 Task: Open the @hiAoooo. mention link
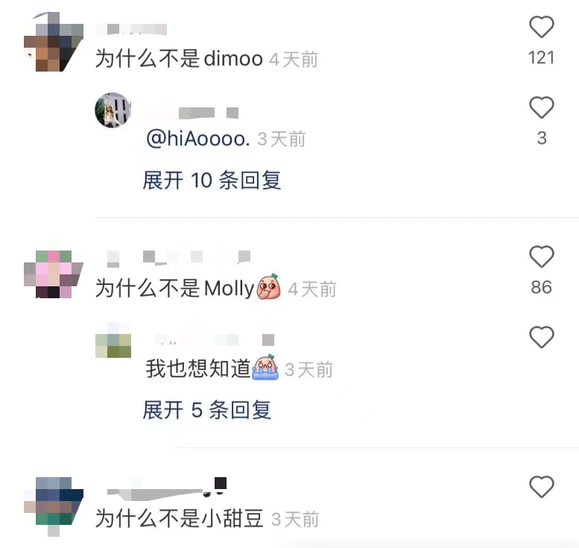tap(198, 139)
